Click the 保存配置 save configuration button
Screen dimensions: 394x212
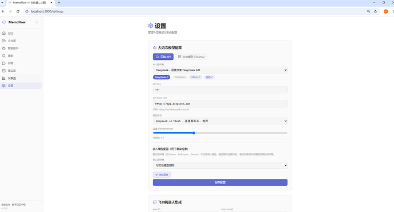[x=220, y=182]
